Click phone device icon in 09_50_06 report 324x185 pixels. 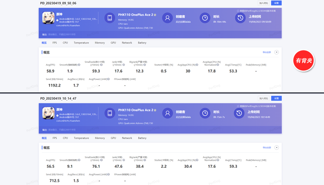coord(110,18)
